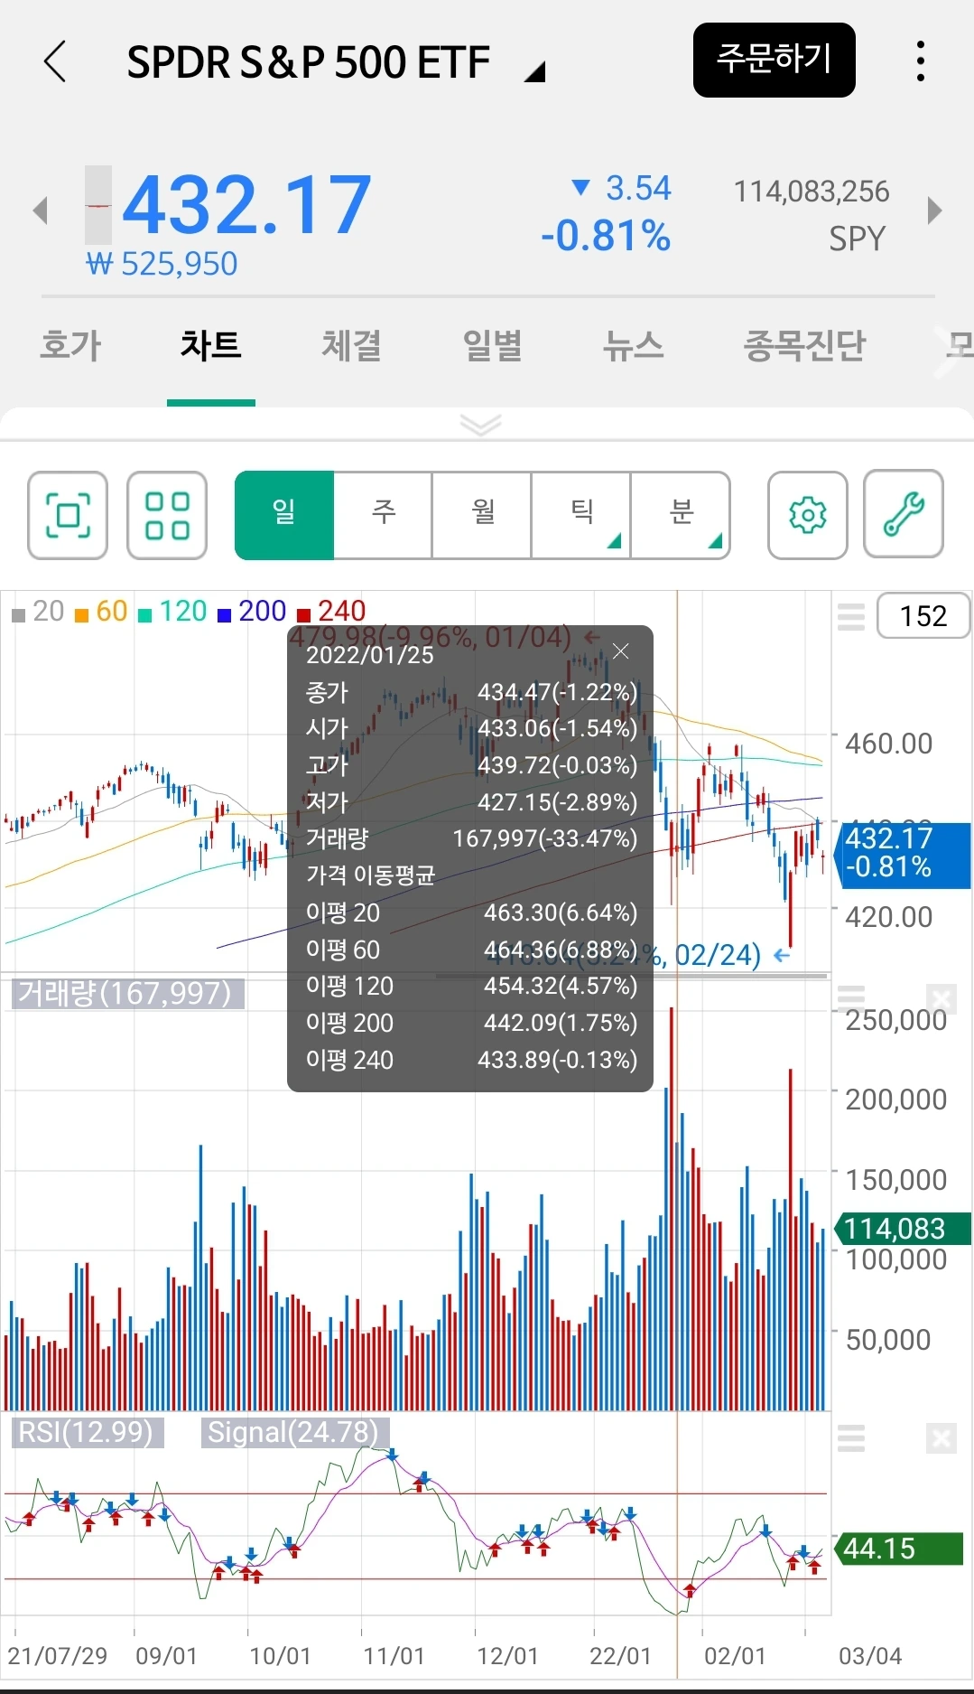
Task: Tap the candle count field showing 152
Action: point(923,616)
